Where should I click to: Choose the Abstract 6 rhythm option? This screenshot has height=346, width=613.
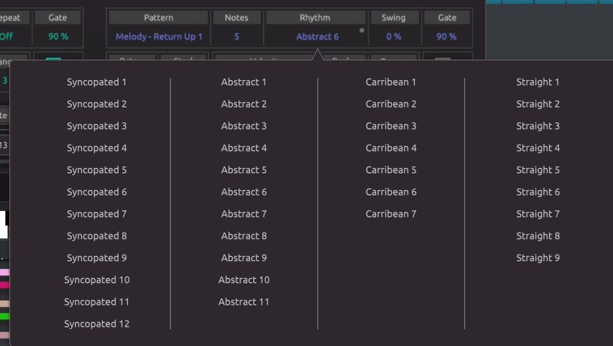244,192
